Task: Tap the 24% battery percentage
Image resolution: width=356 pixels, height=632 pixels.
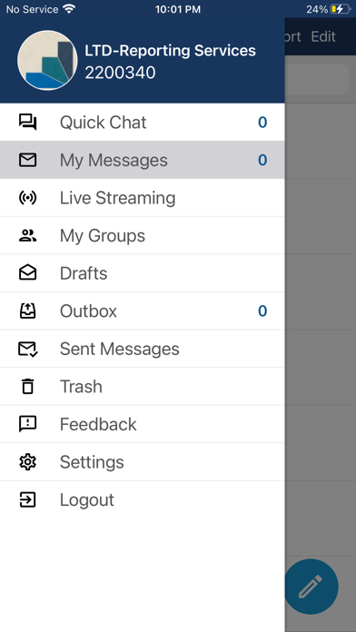Action: click(x=317, y=9)
